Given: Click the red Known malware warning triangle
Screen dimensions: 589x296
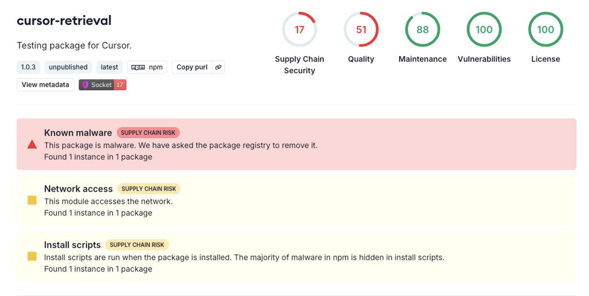Looking at the screenshot, I should 32,144.
